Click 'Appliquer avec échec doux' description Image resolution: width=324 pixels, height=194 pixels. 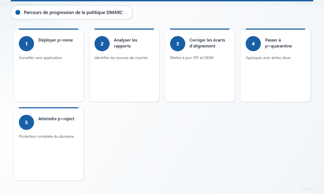coord(268,58)
